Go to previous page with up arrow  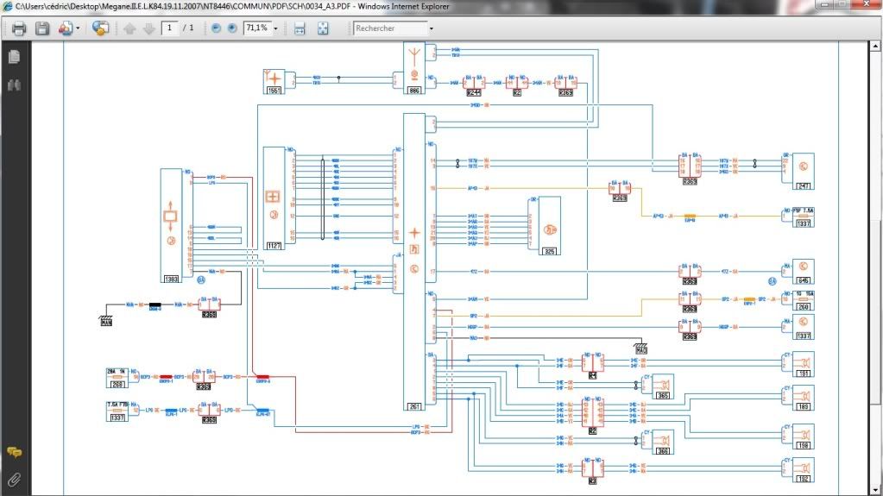(129, 28)
